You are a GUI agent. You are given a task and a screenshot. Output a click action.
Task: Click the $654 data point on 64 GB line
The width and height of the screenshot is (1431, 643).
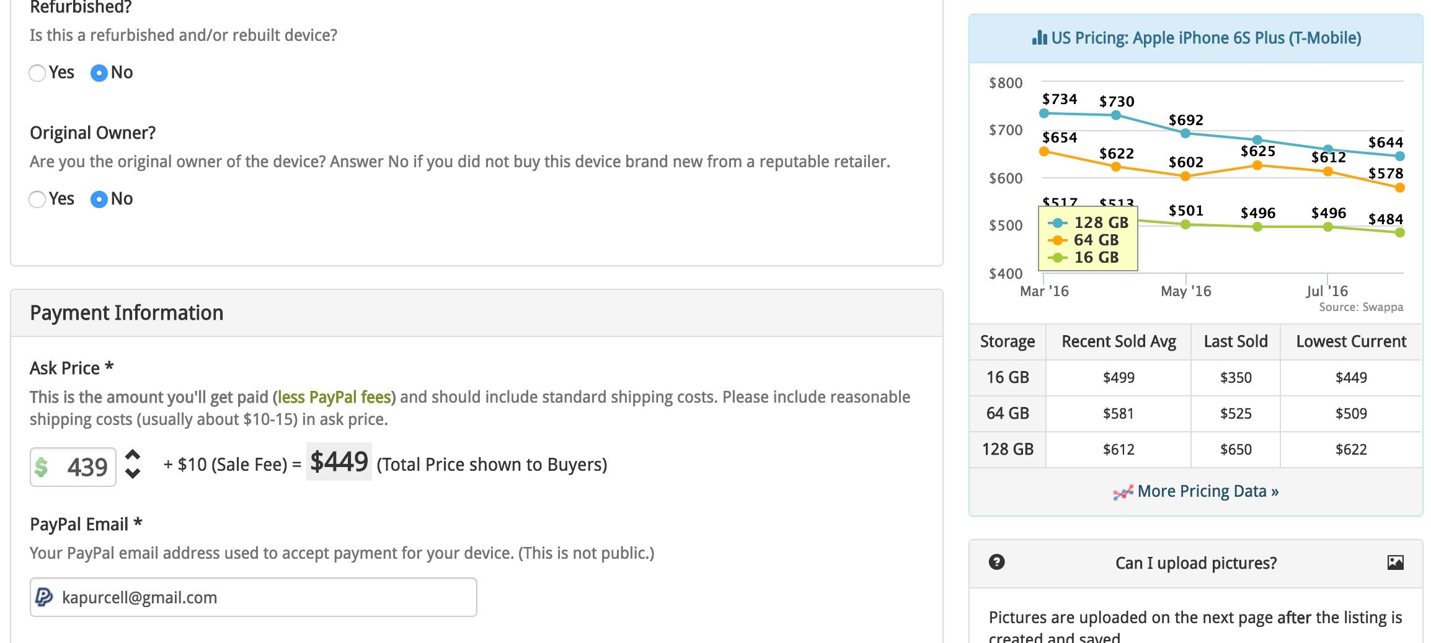(x=1044, y=152)
